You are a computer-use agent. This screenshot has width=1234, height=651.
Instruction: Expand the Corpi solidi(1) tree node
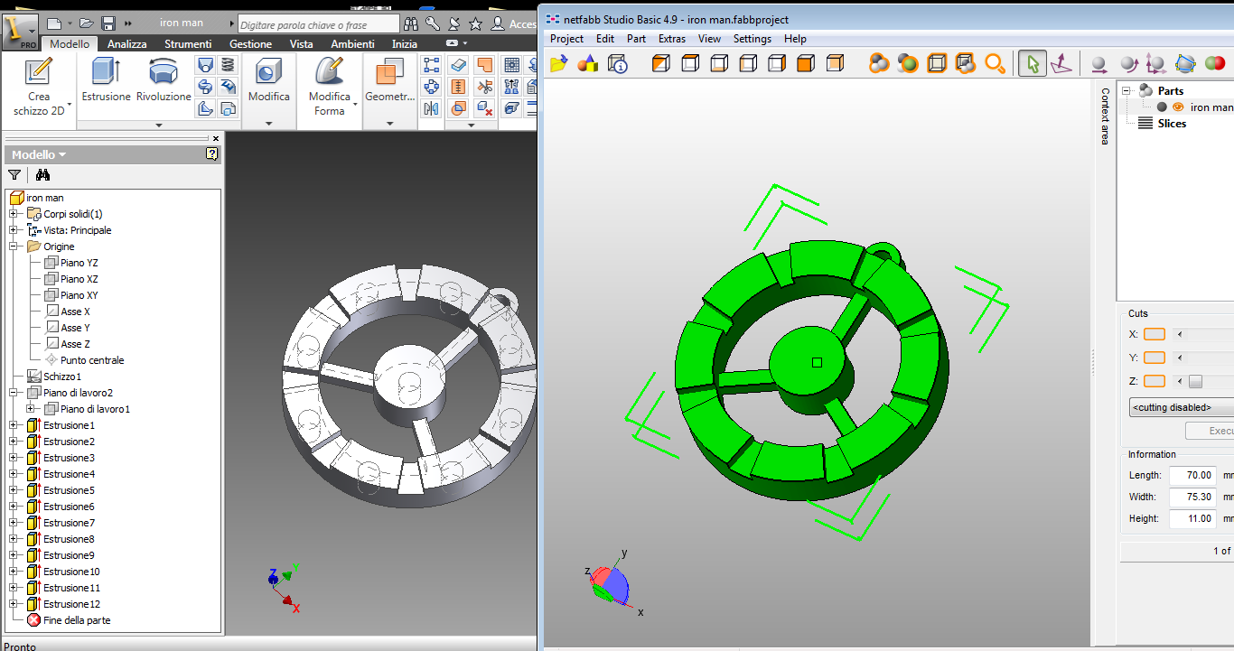click(14, 214)
